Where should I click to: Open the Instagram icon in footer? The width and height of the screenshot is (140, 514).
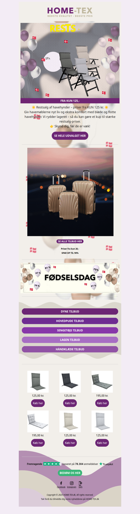pyautogui.click(x=72, y=483)
